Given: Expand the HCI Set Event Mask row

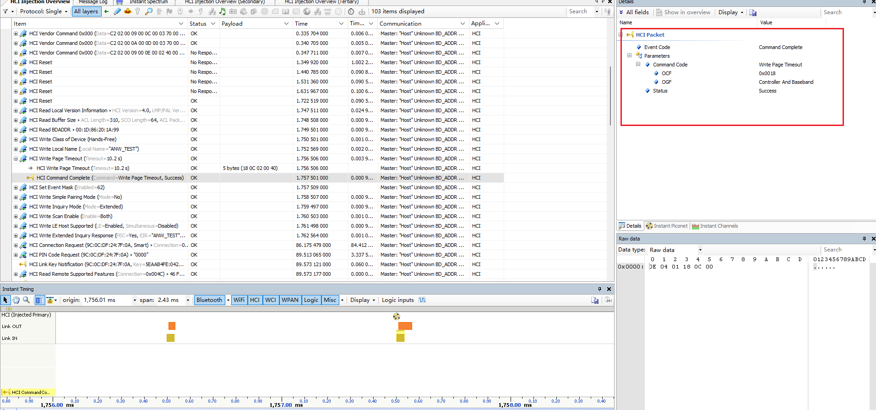Looking at the screenshot, I should (x=16, y=187).
